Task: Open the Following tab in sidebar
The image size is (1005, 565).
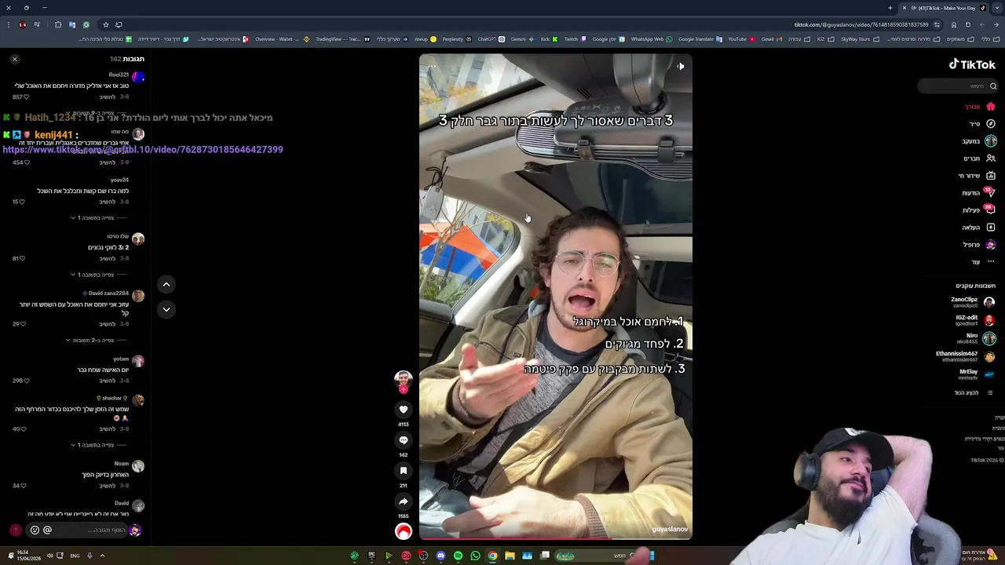Action: tap(979, 141)
